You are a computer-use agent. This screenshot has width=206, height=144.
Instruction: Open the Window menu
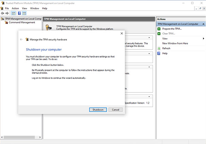(x=34, y=9)
